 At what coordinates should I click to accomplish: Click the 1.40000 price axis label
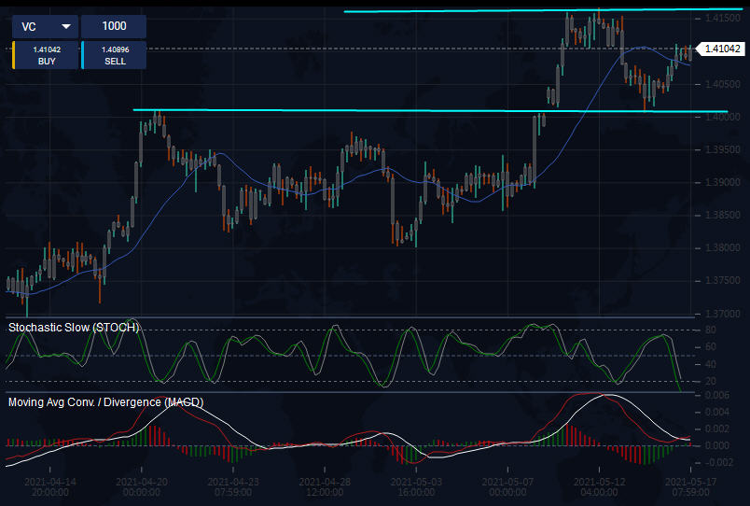click(x=723, y=117)
